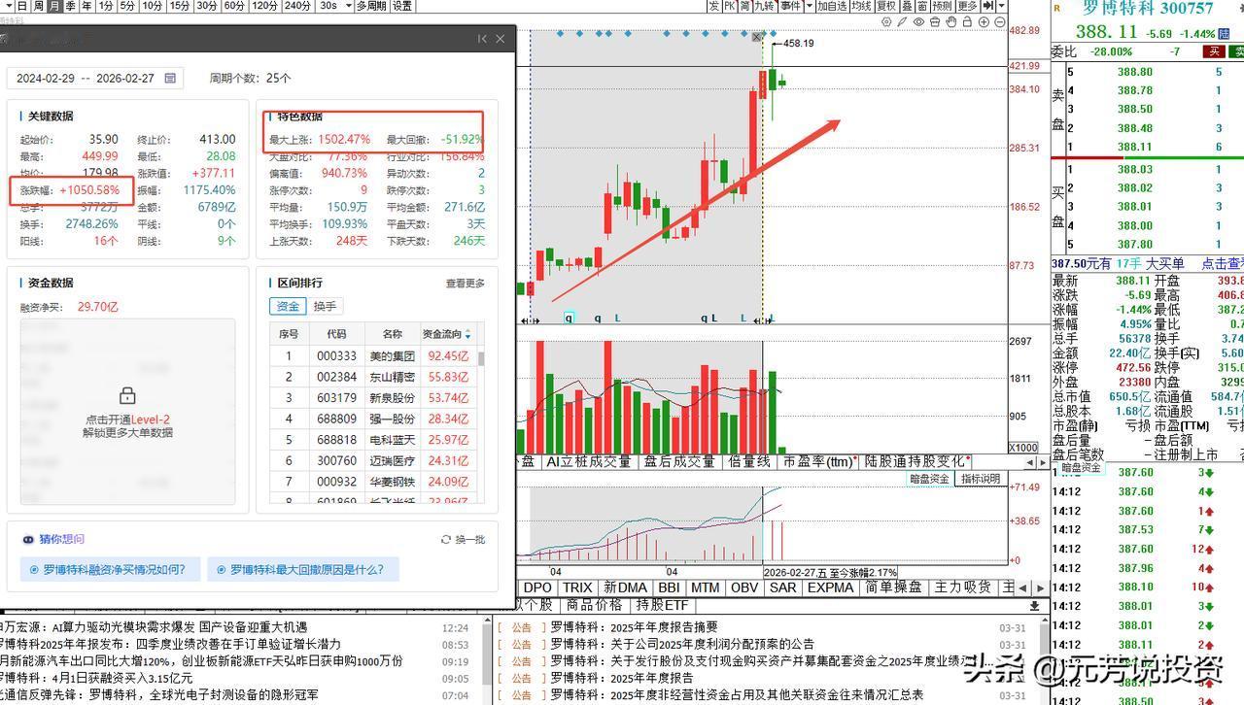Viewport: 1244px width, 705px height.
Task: Select the 资金 ranking tab
Action: tap(289, 306)
